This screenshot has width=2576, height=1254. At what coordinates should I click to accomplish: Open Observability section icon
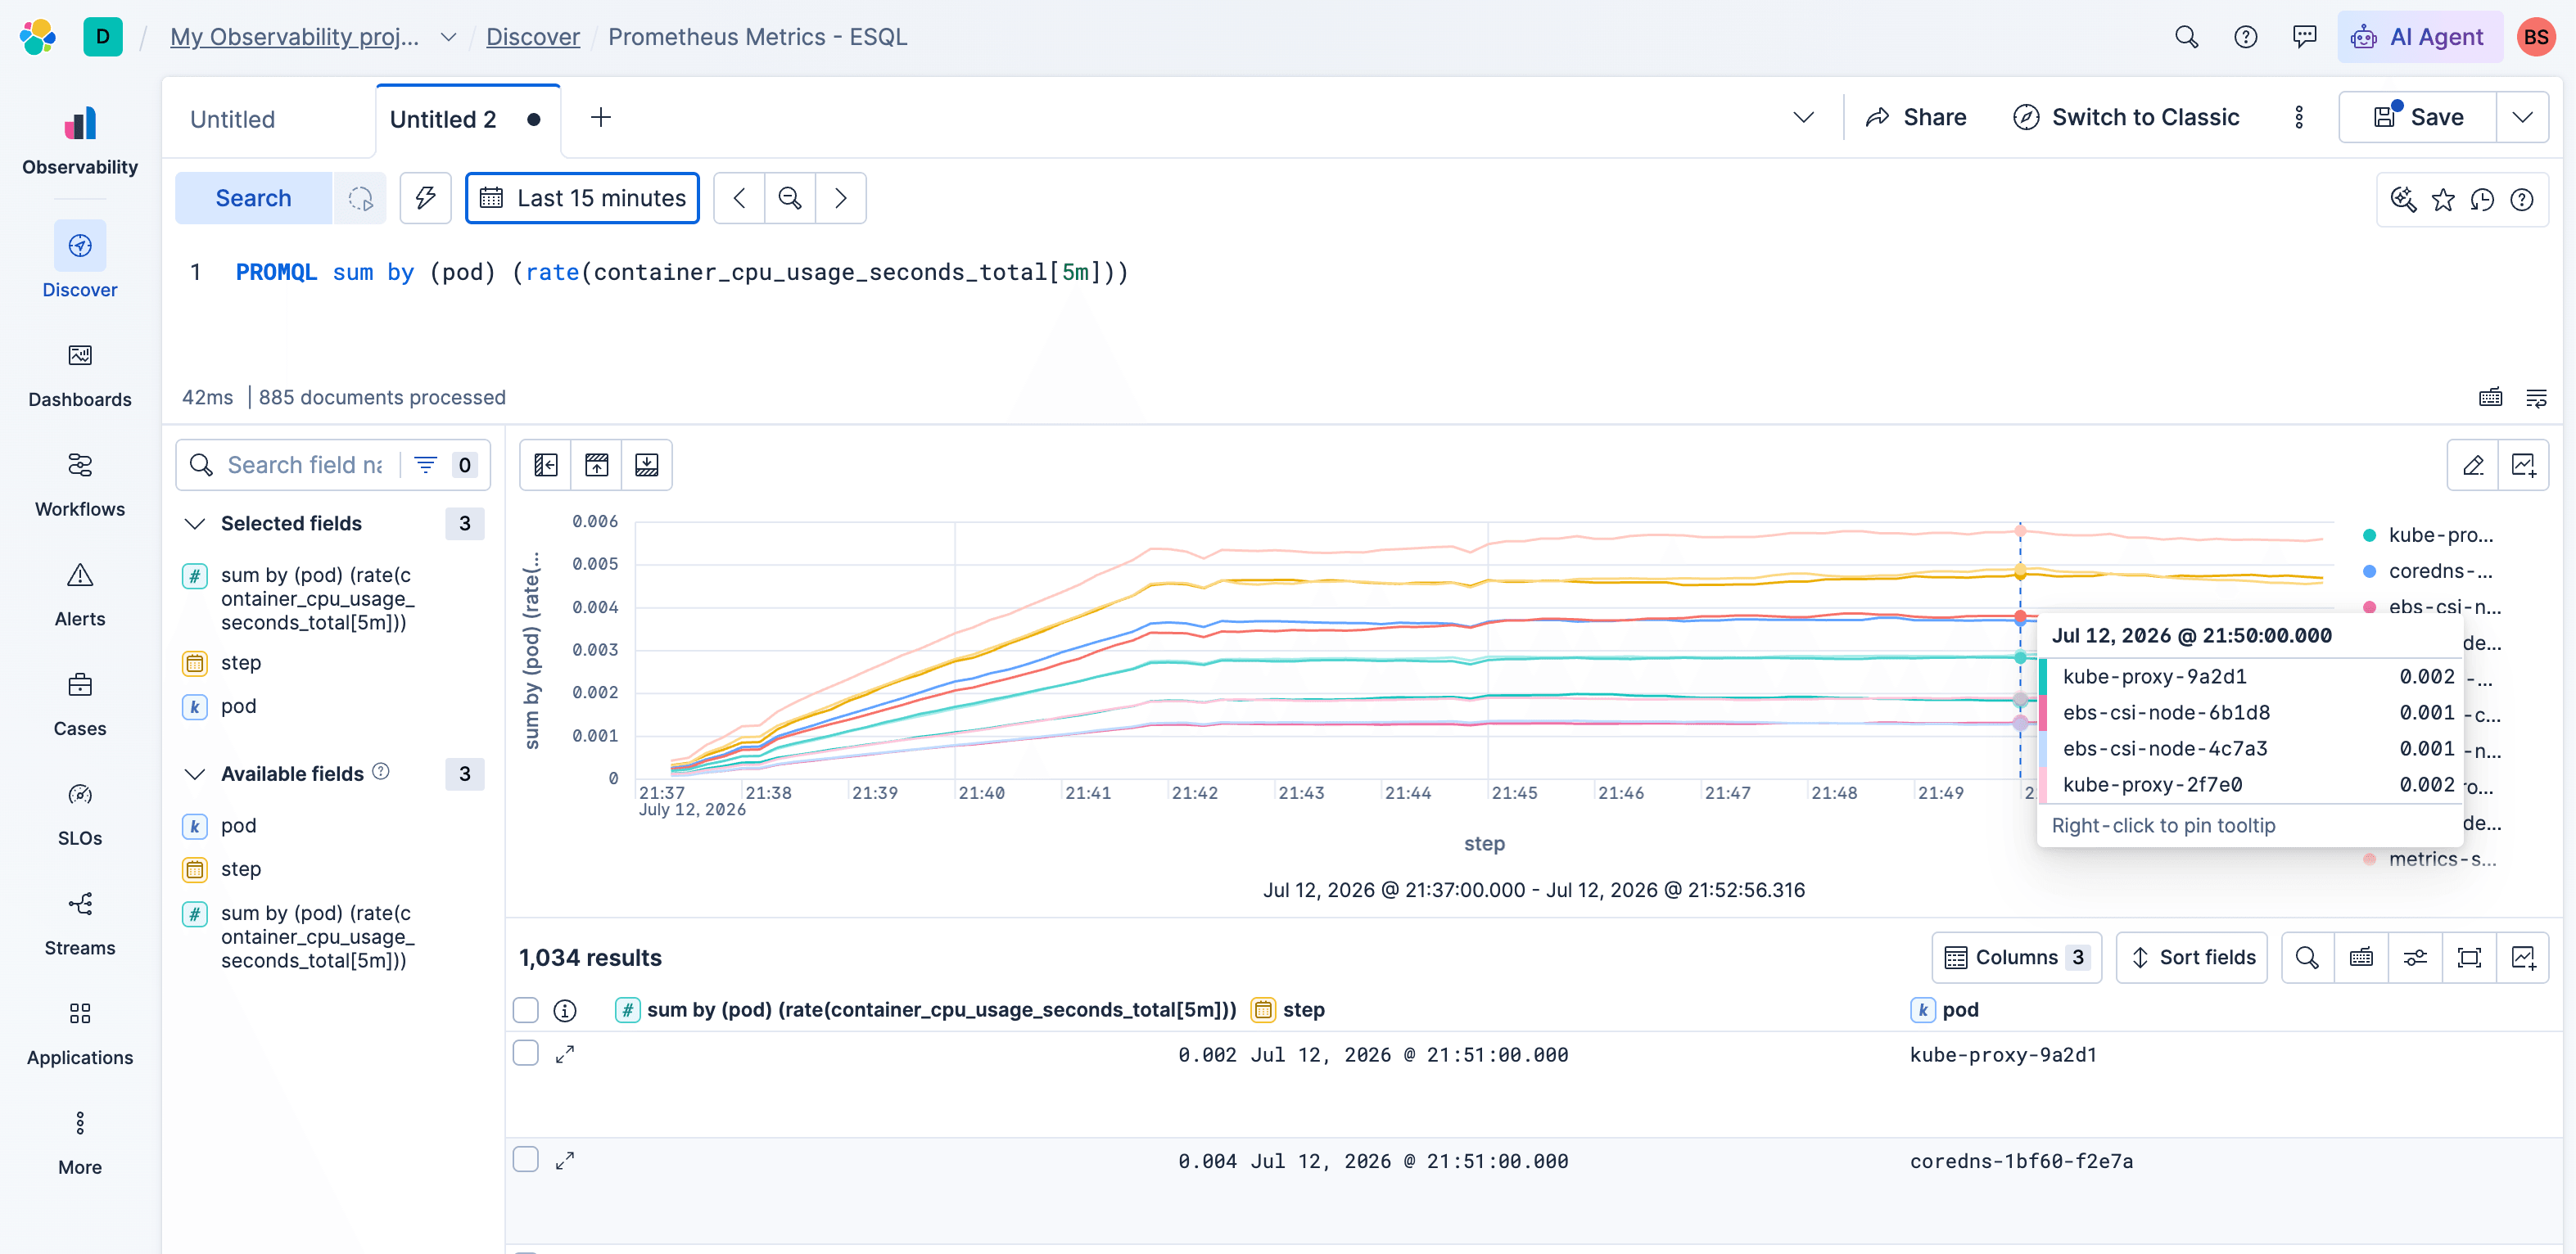click(80, 124)
